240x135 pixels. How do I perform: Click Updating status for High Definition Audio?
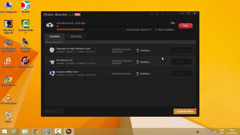(144, 50)
